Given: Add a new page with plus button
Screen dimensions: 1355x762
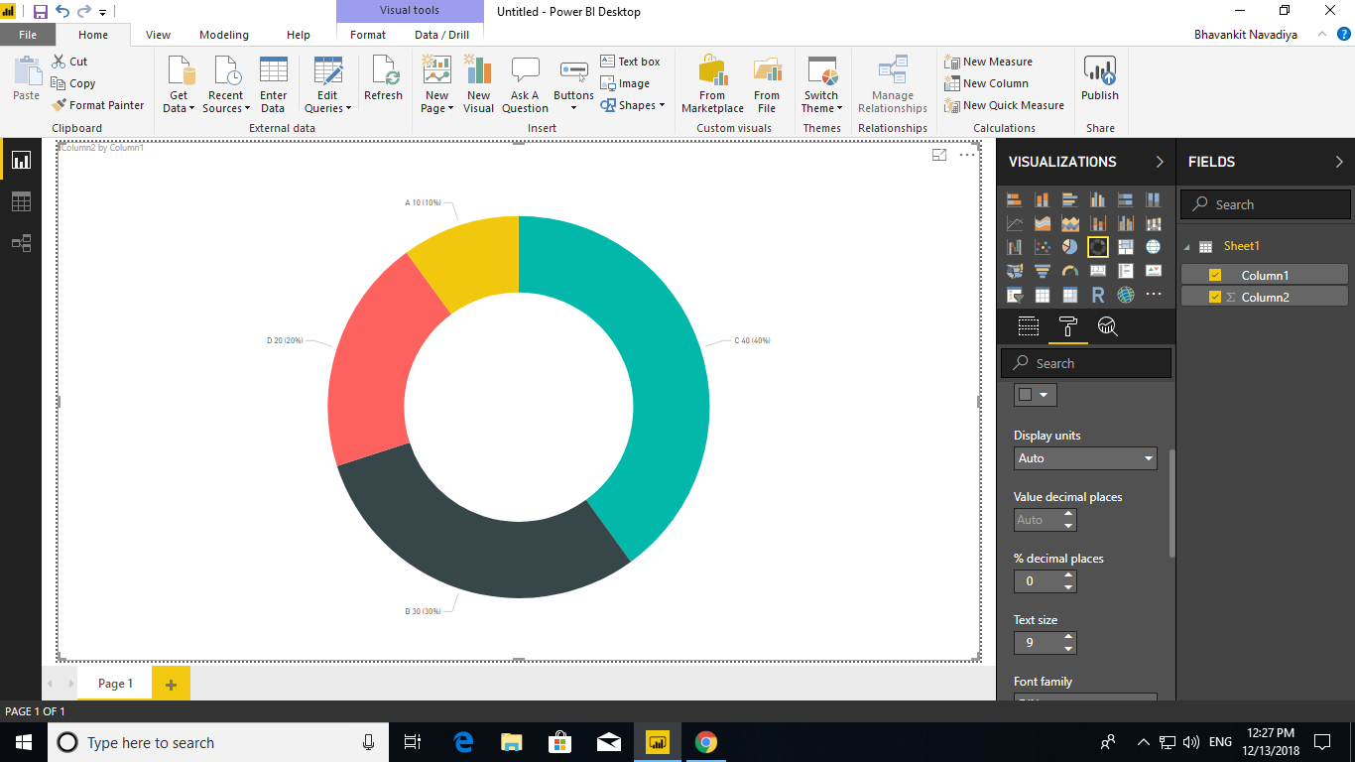Looking at the screenshot, I should coord(171,684).
